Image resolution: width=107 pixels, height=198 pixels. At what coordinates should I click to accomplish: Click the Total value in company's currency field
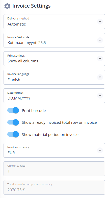(x=54, y=187)
